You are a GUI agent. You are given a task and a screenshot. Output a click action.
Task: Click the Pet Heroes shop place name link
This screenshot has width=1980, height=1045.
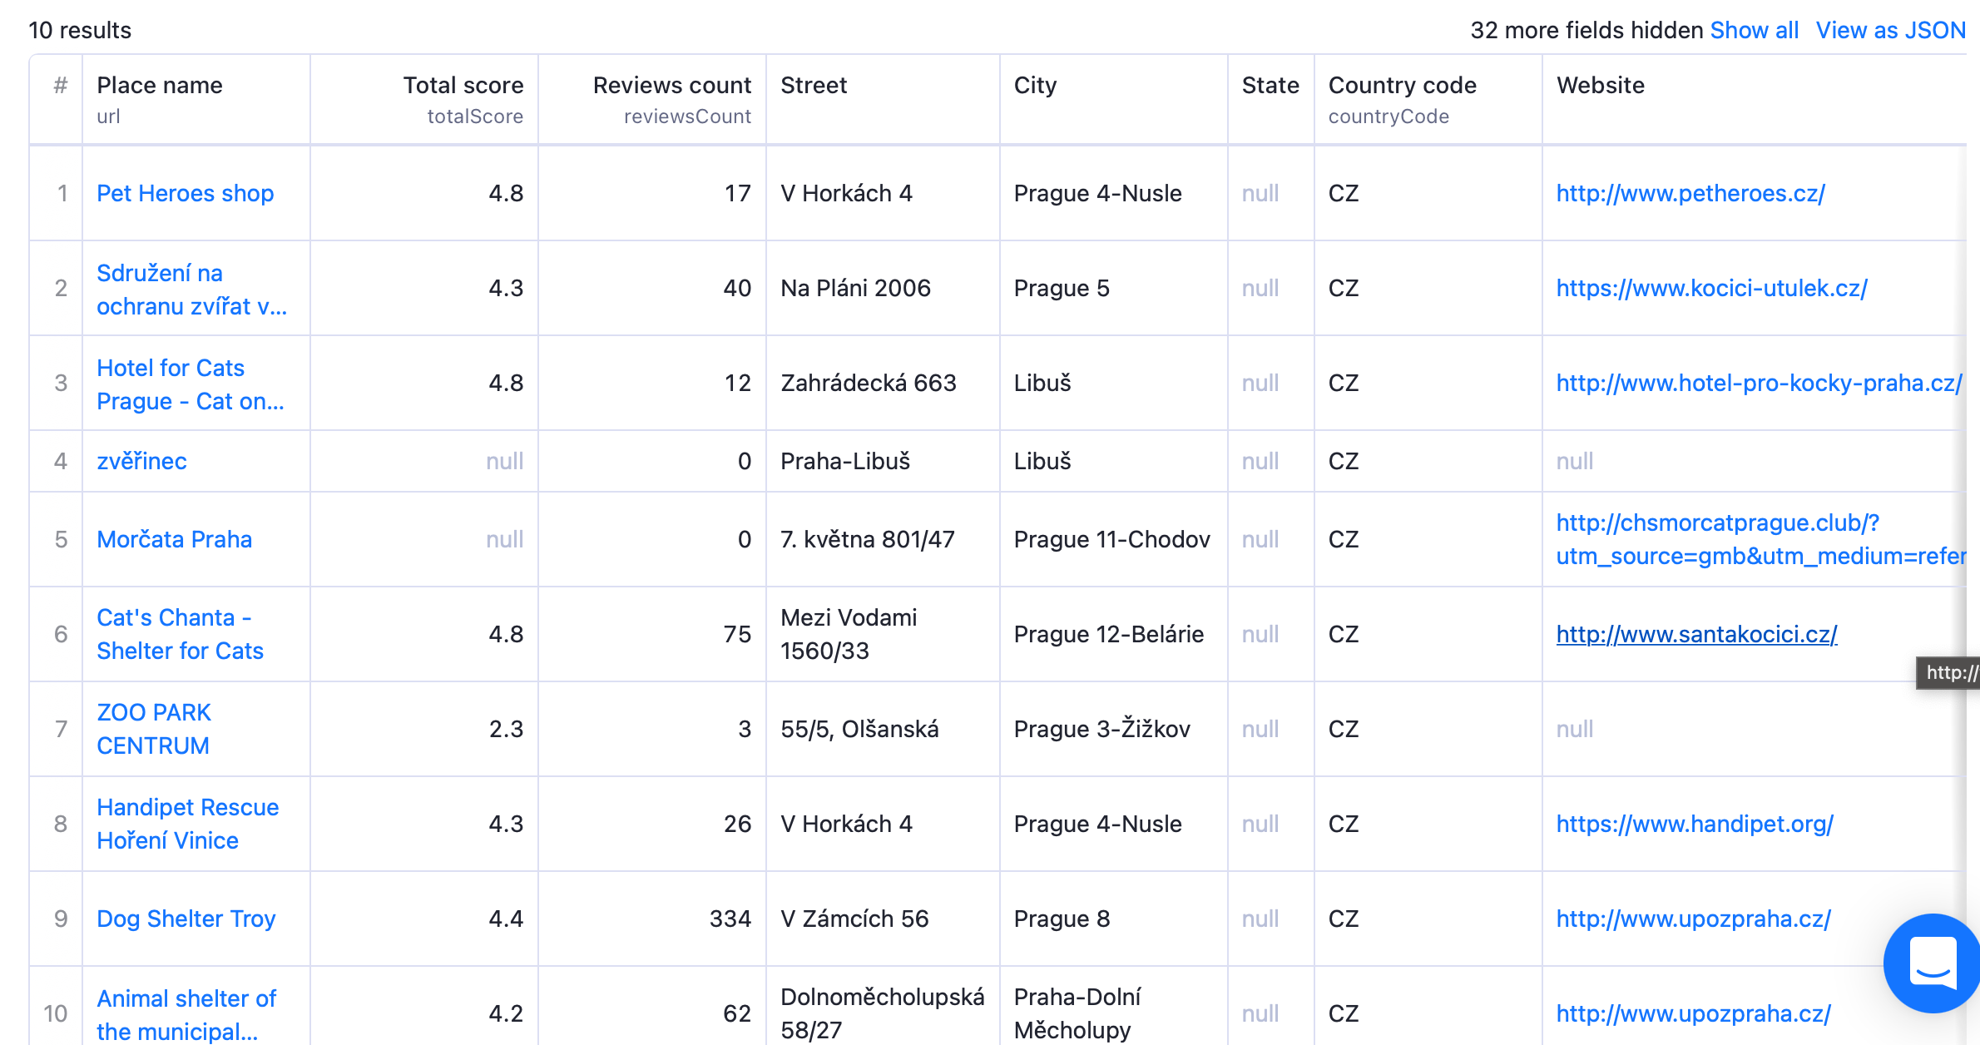click(185, 192)
